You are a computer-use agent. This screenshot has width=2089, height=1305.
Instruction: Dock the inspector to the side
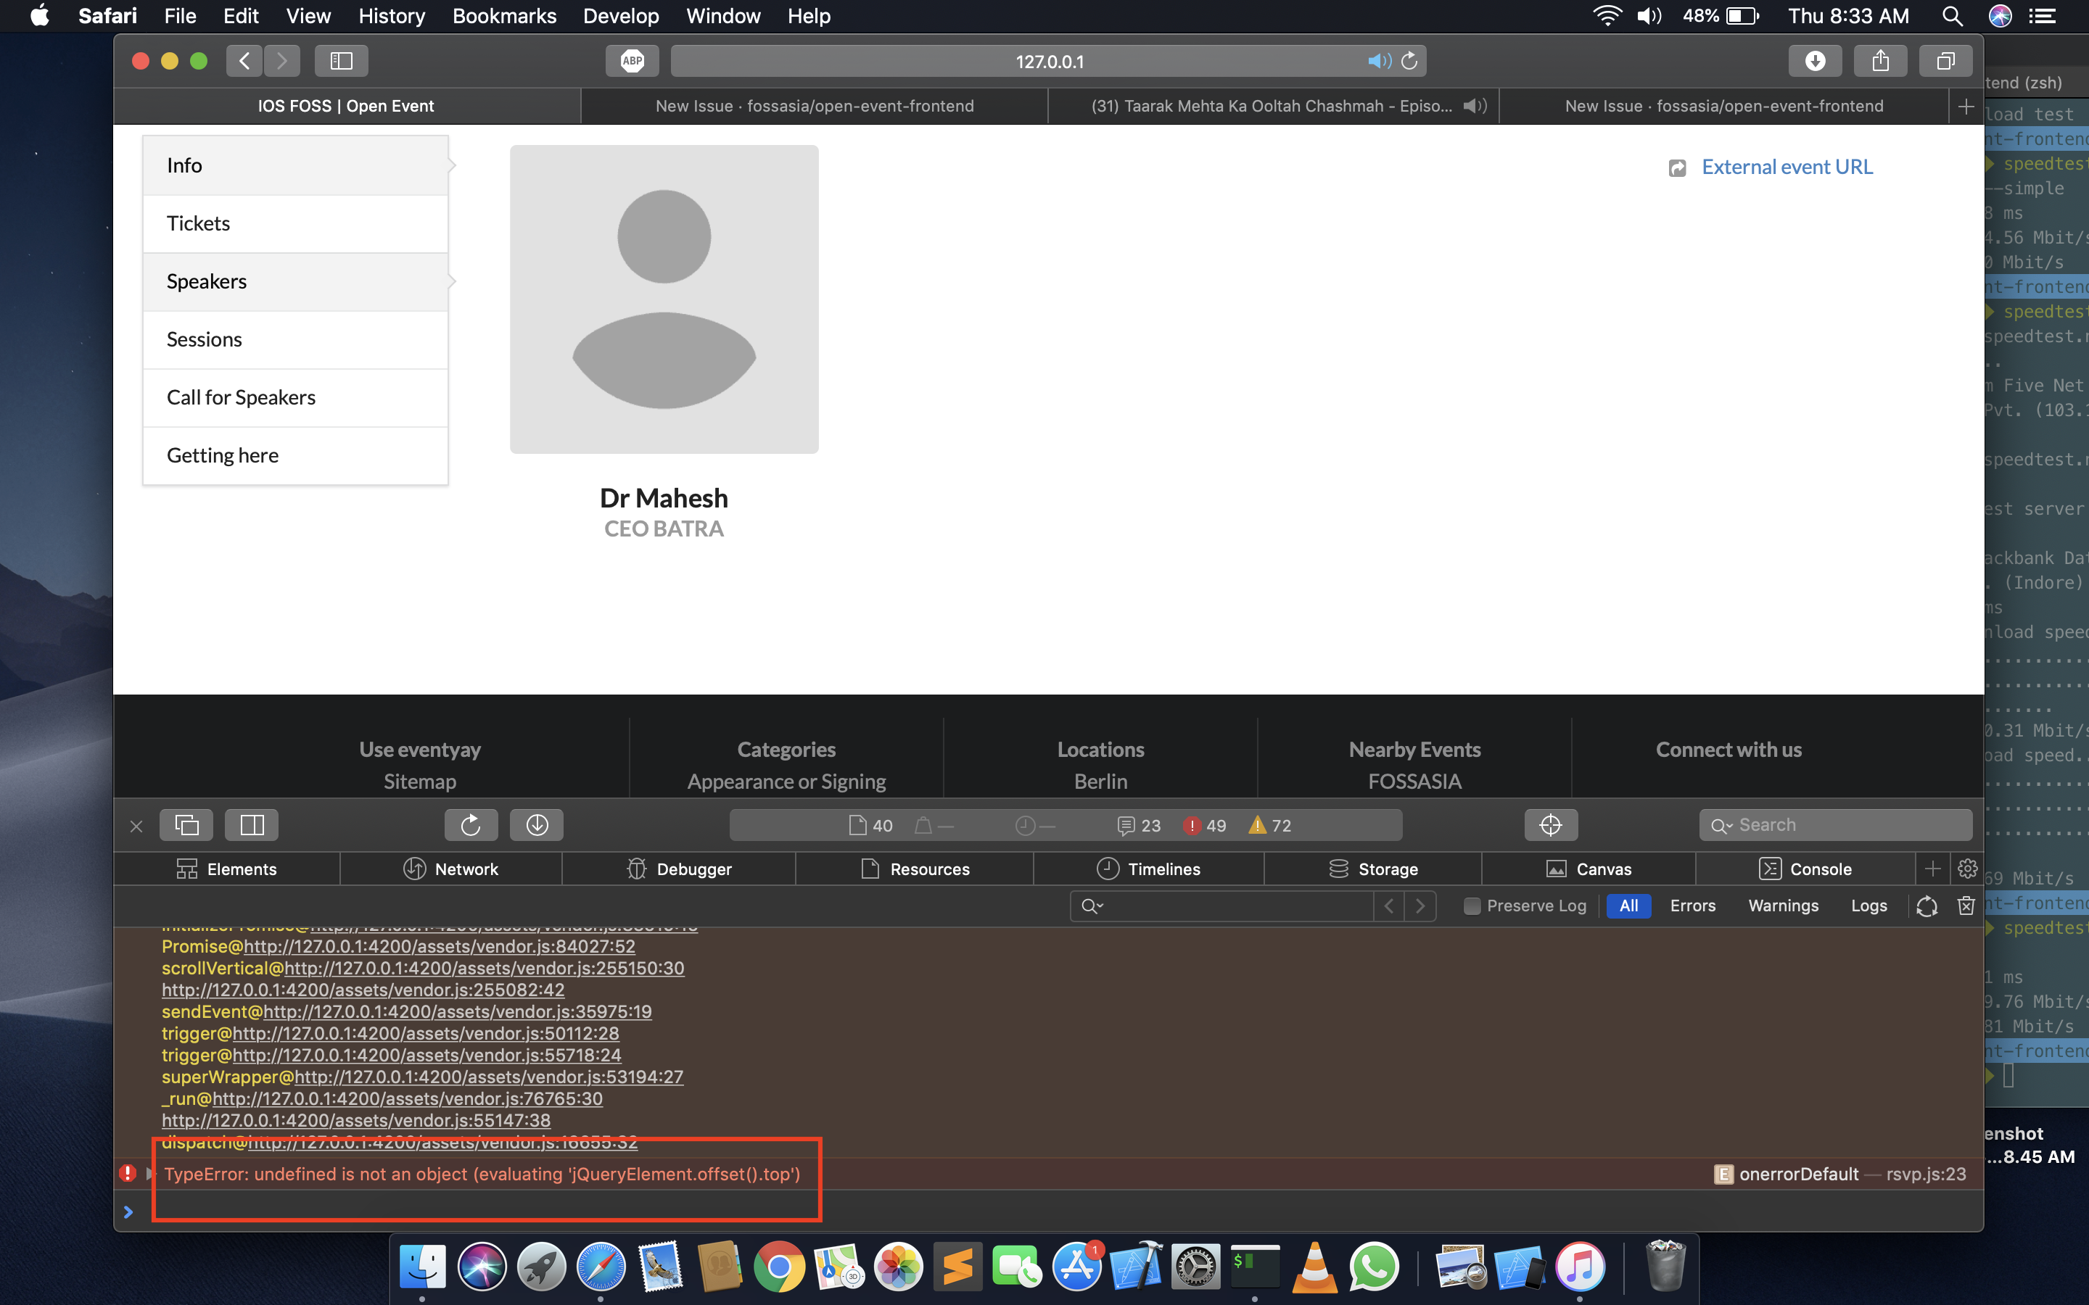[x=251, y=824]
